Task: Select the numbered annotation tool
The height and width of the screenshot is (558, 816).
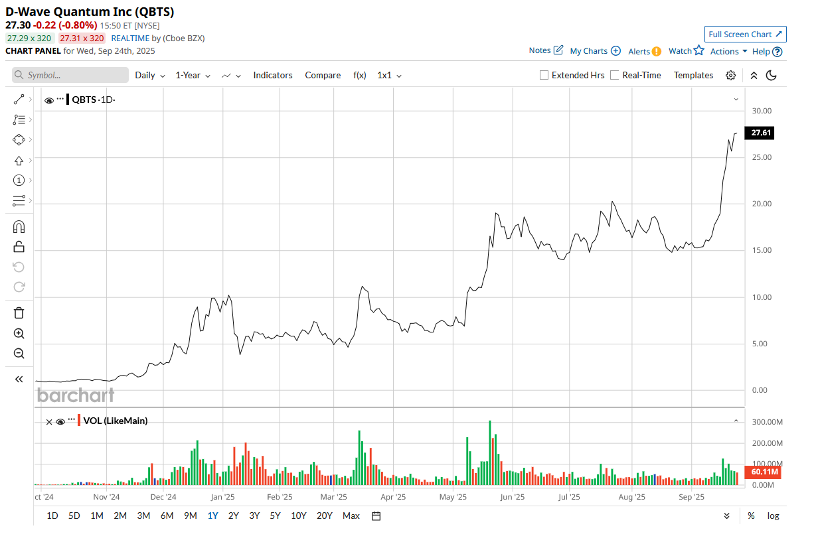Action: pos(19,180)
